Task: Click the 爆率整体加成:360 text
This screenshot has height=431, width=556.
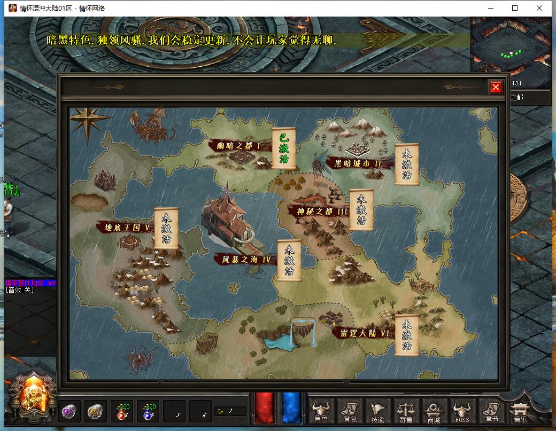Action: coord(31,283)
